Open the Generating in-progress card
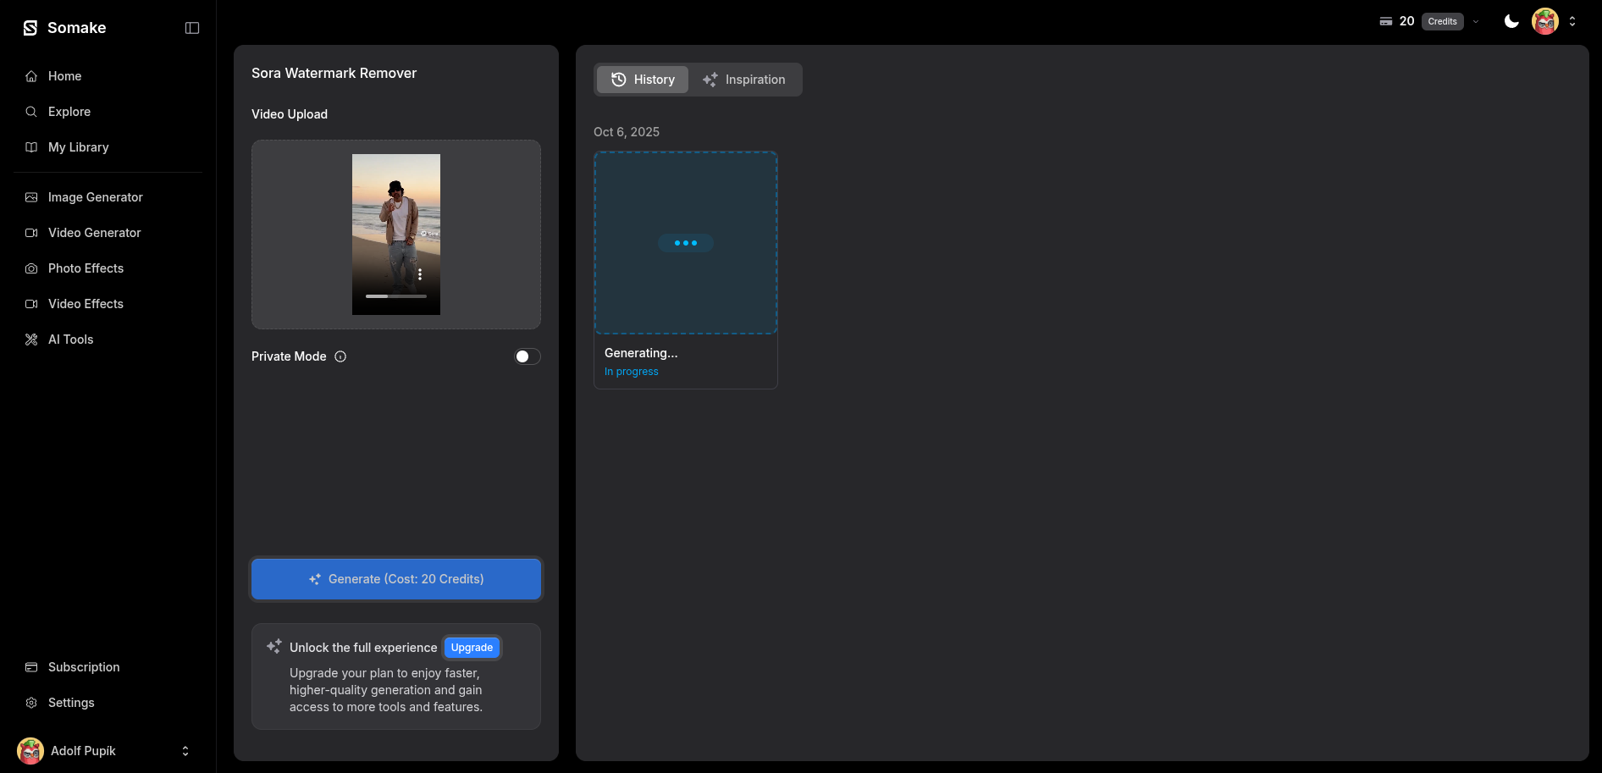The image size is (1602, 773). [685, 269]
